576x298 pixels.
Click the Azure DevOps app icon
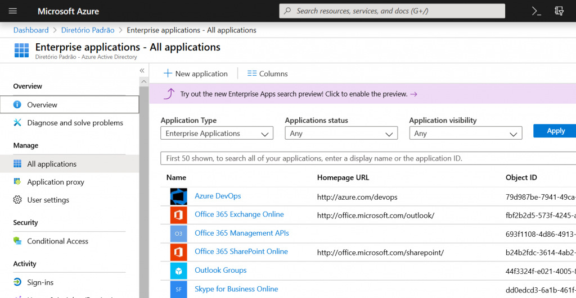coord(178,196)
